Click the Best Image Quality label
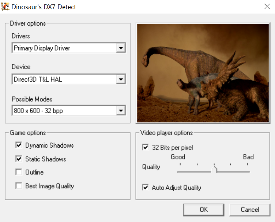275x222 pixels. (49, 186)
